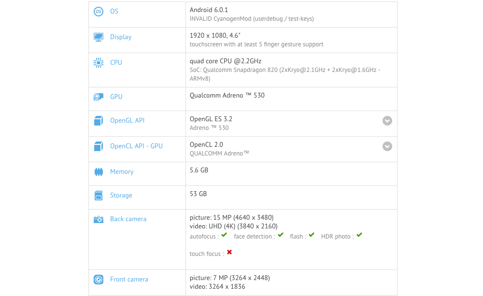Click the touch focus red cross
The image size is (483, 296).
click(x=229, y=253)
